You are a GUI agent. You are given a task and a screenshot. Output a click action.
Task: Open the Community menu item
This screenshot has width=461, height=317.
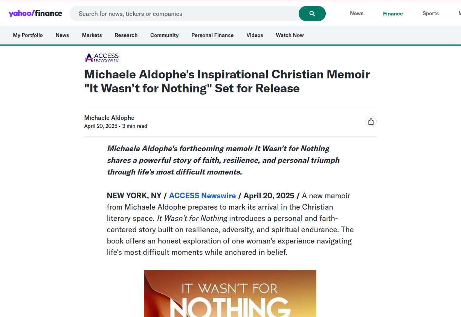click(164, 35)
